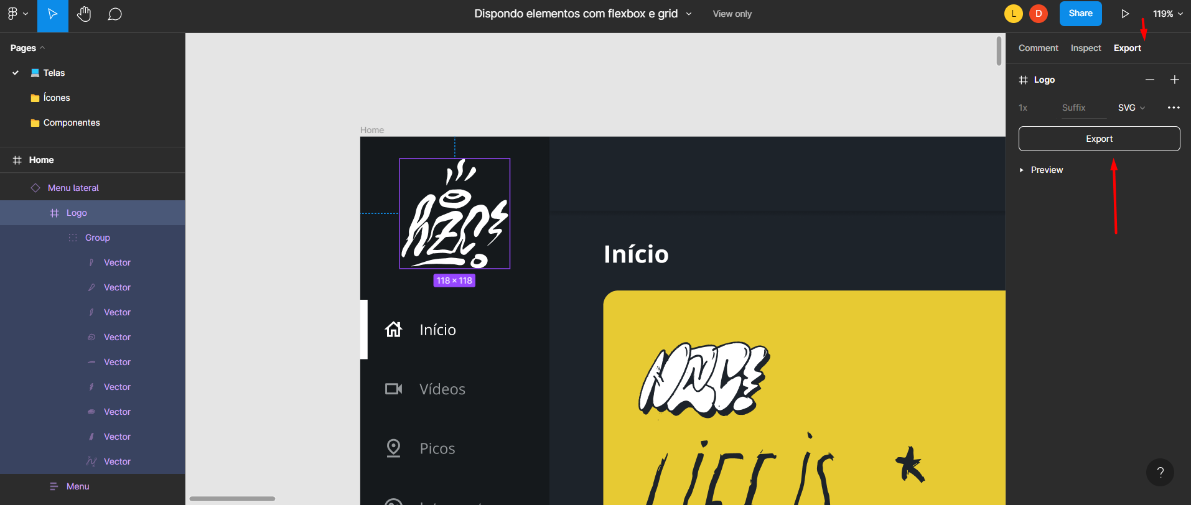Select the Menu lateral layer
This screenshot has height=505, width=1191.
coord(73,188)
